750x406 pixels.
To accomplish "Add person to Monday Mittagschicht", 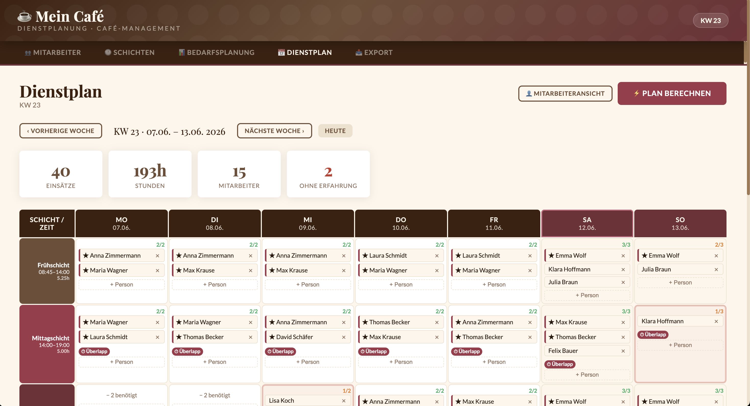I will (121, 362).
